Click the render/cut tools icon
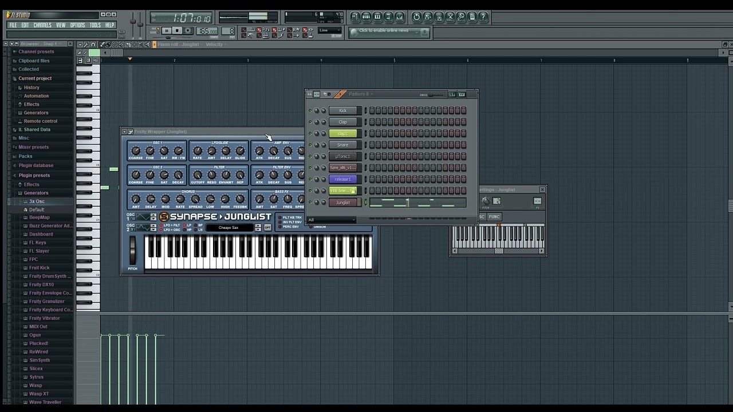This screenshot has height=412, width=733. pos(450,17)
